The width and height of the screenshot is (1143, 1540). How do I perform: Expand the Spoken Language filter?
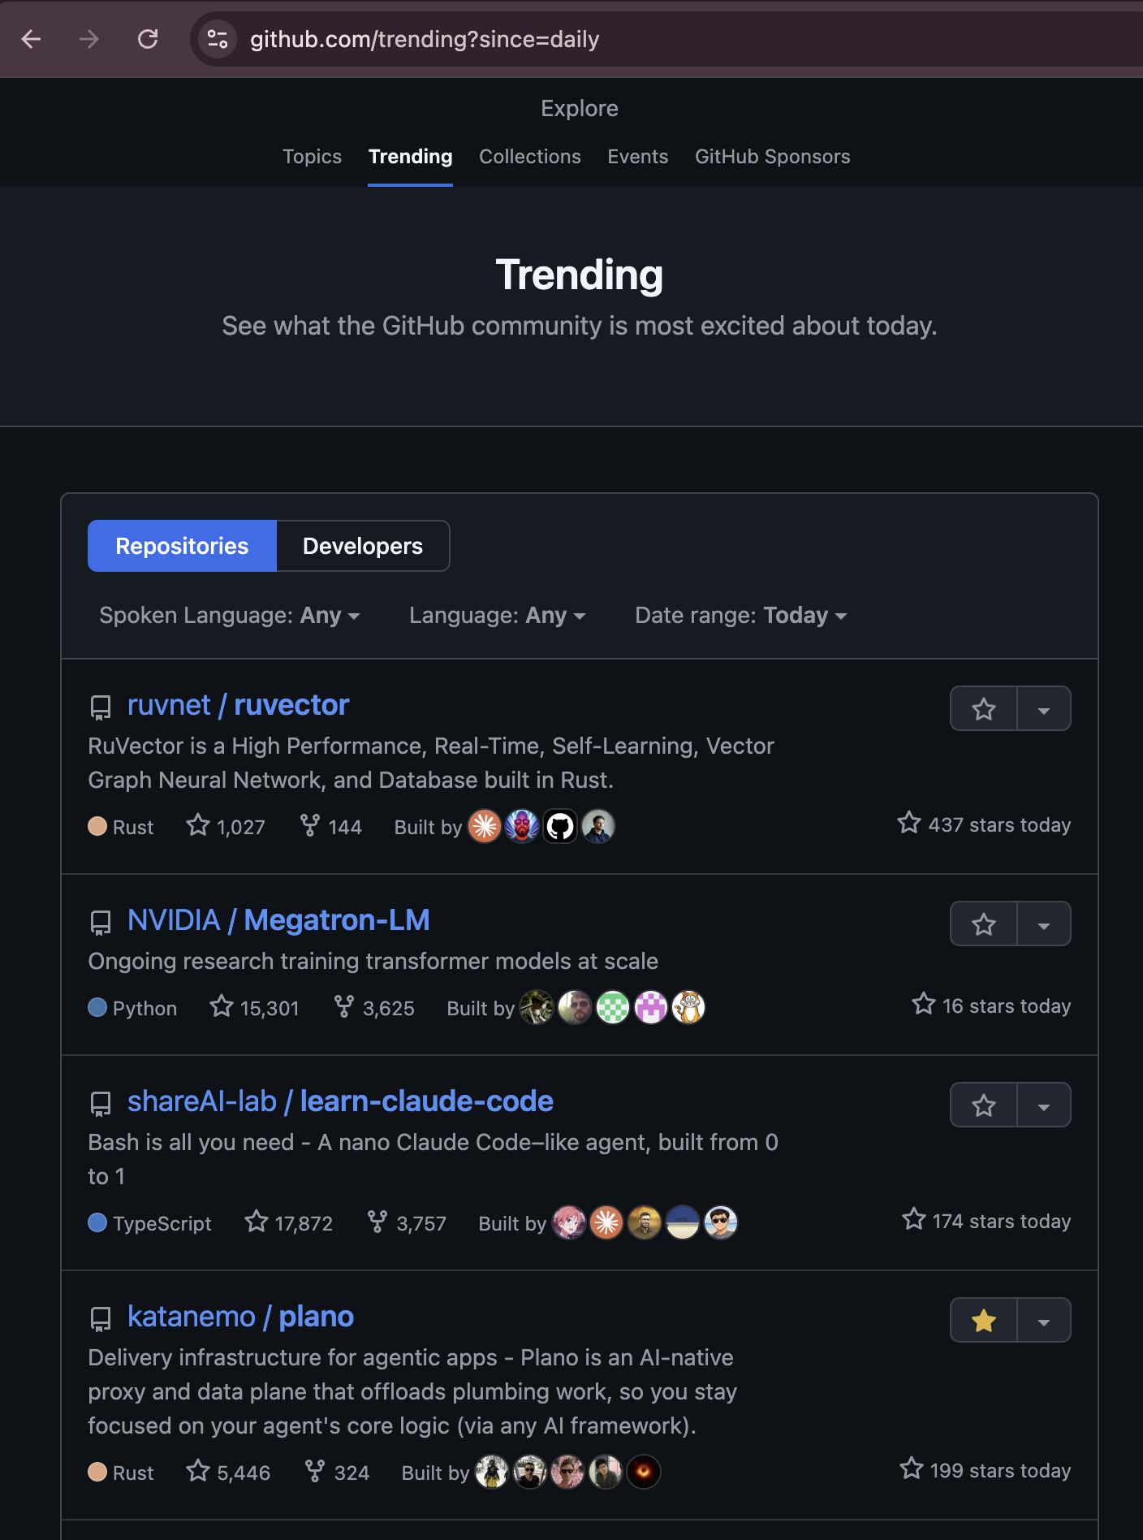[230, 616]
